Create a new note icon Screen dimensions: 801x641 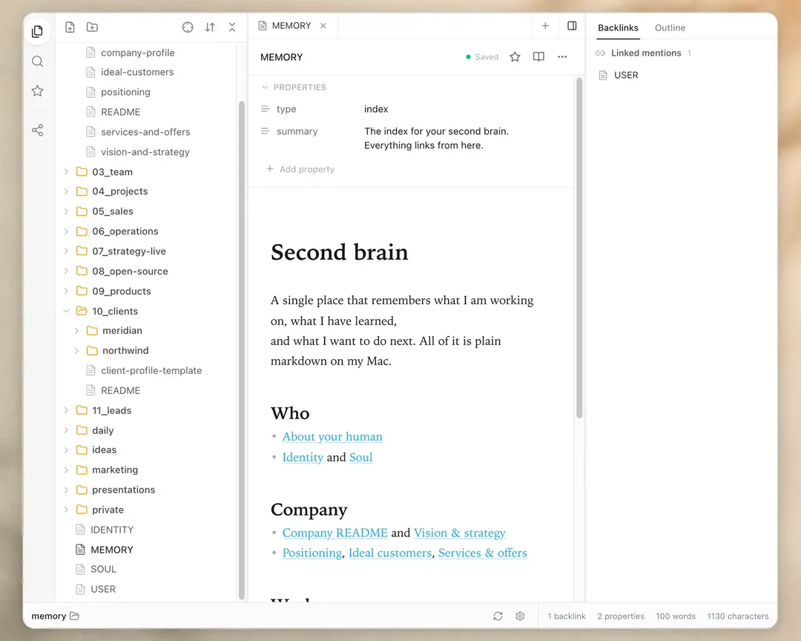tap(70, 27)
